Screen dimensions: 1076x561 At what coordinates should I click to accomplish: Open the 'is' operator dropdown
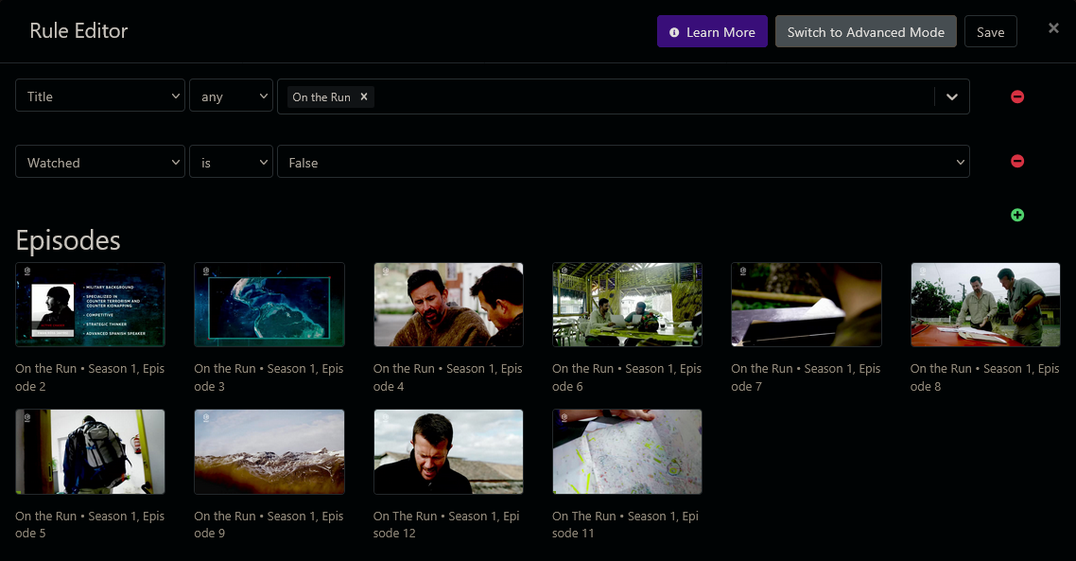click(x=231, y=163)
